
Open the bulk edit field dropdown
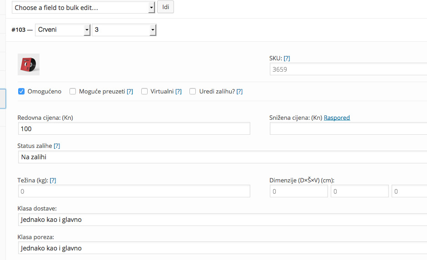point(83,8)
